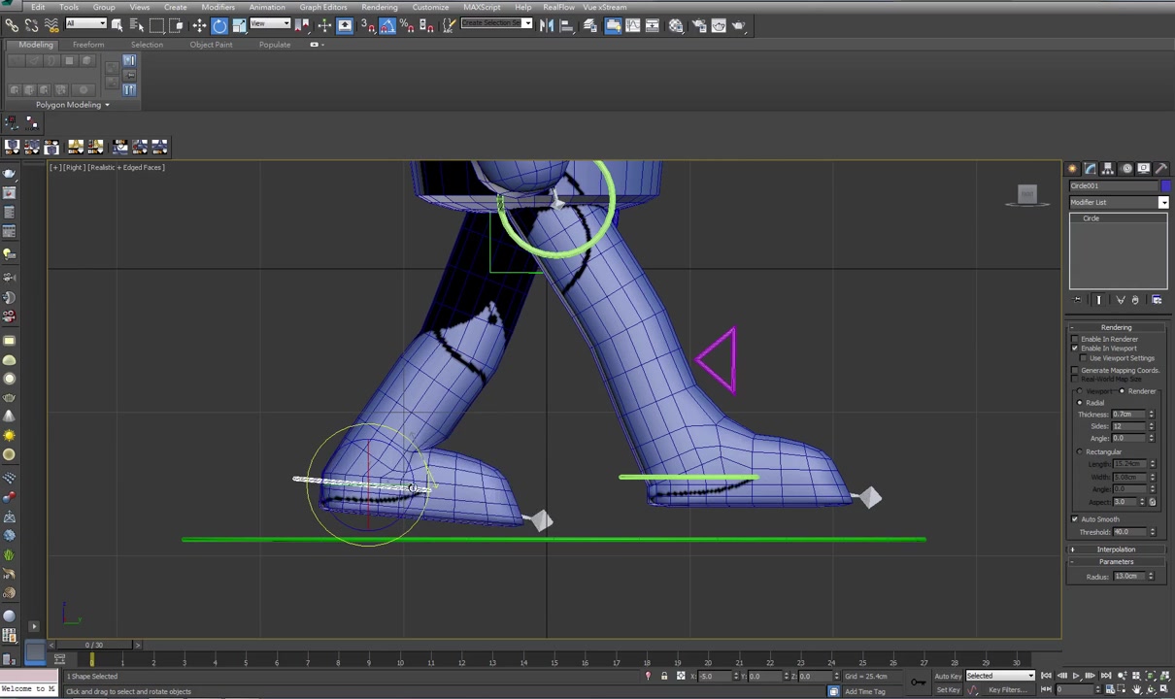This screenshot has height=699, width=1175.
Task: Open the Modifier List dropdown
Action: point(1163,202)
